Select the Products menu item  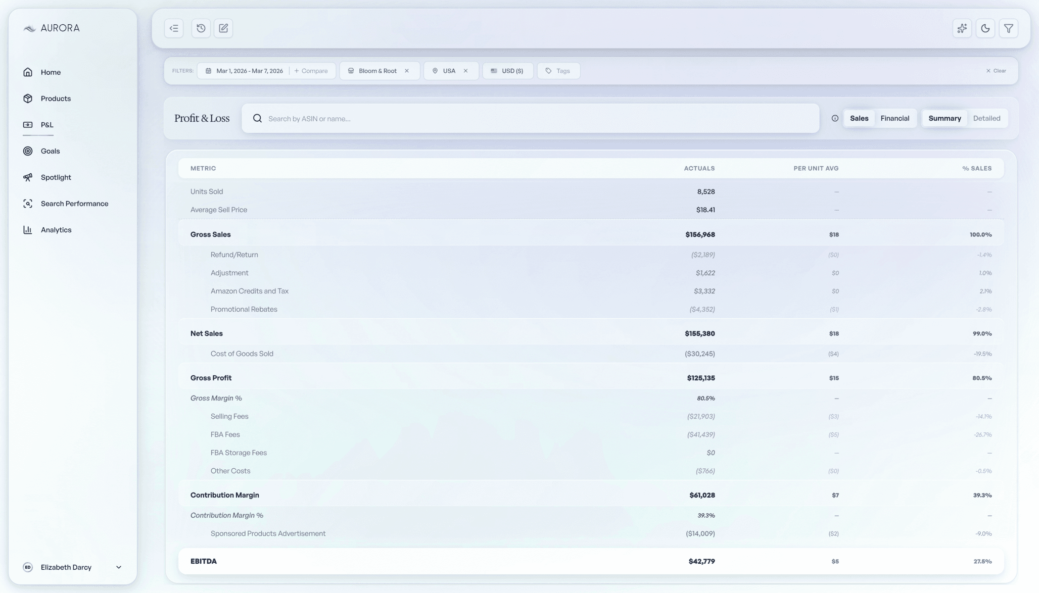click(56, 98)
